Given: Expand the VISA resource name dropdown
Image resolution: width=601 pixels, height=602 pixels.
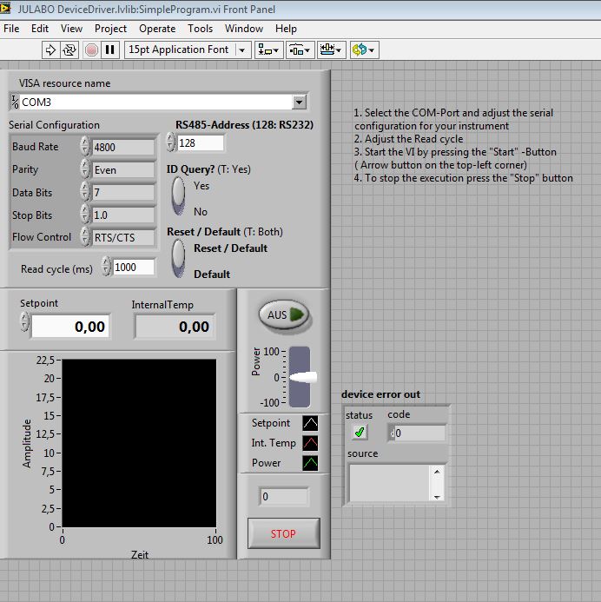Looking at the screenshot, I should coord(300,103).
